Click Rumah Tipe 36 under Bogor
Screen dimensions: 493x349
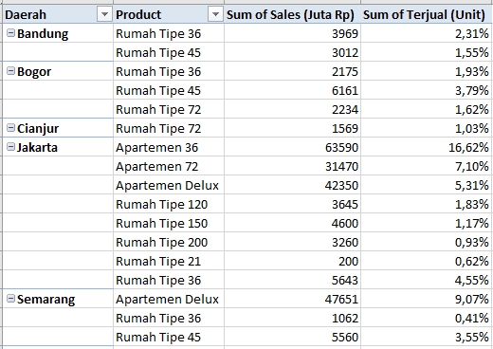pos(169,71)
